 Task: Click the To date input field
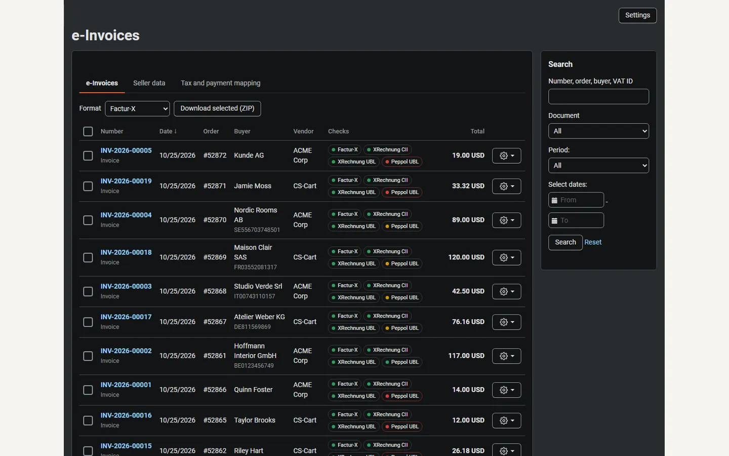576,220
